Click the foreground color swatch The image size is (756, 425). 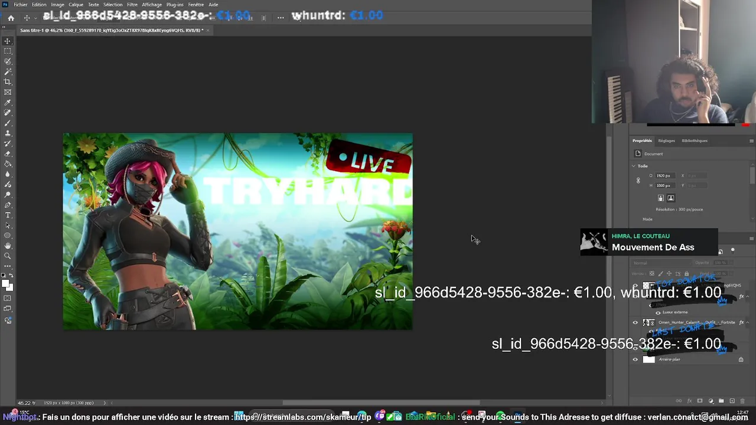click(x=6, y=285)
